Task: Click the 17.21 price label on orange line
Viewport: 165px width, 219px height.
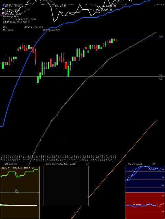Action: click(x=161, y=75)
